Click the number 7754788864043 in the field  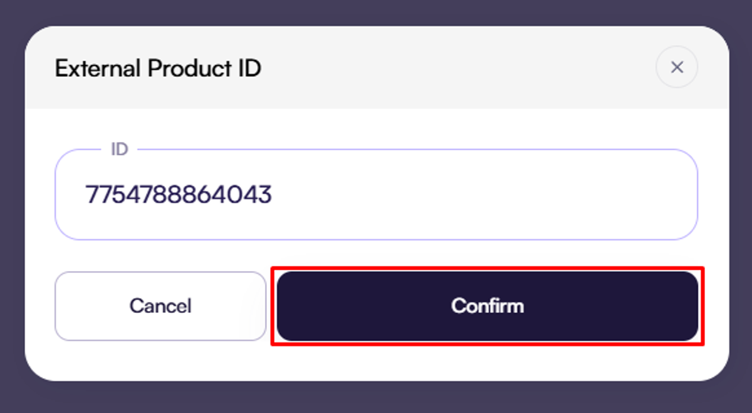tap(179, 195)
